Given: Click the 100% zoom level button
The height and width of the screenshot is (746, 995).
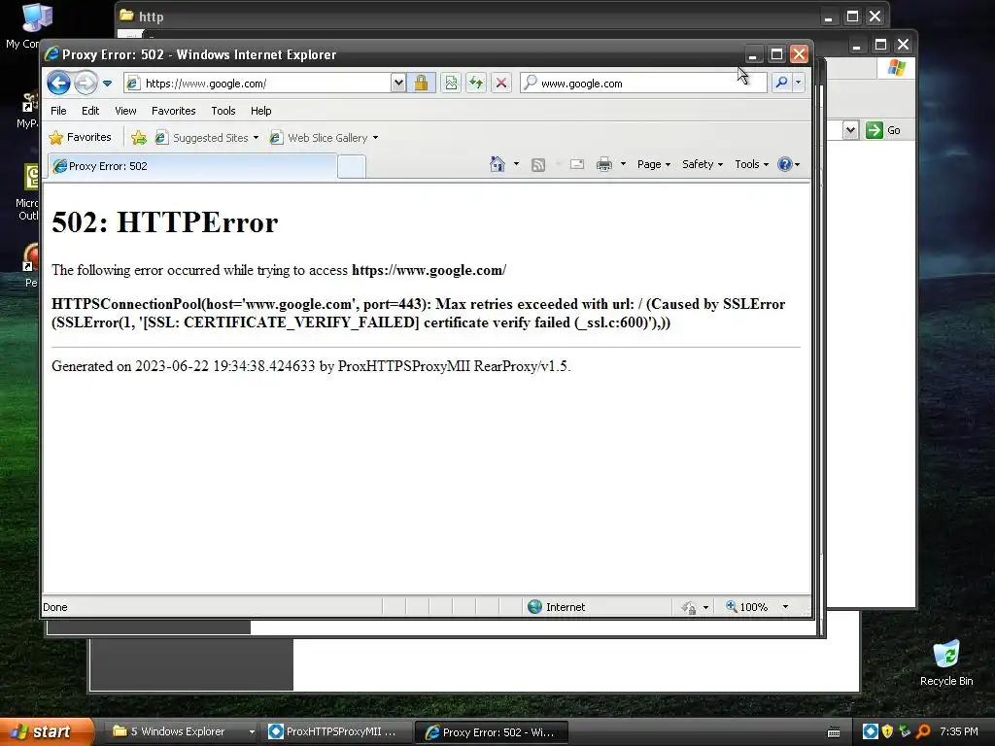Looking at the screenshot, I should pyautogui.click(x=747, y=607).
